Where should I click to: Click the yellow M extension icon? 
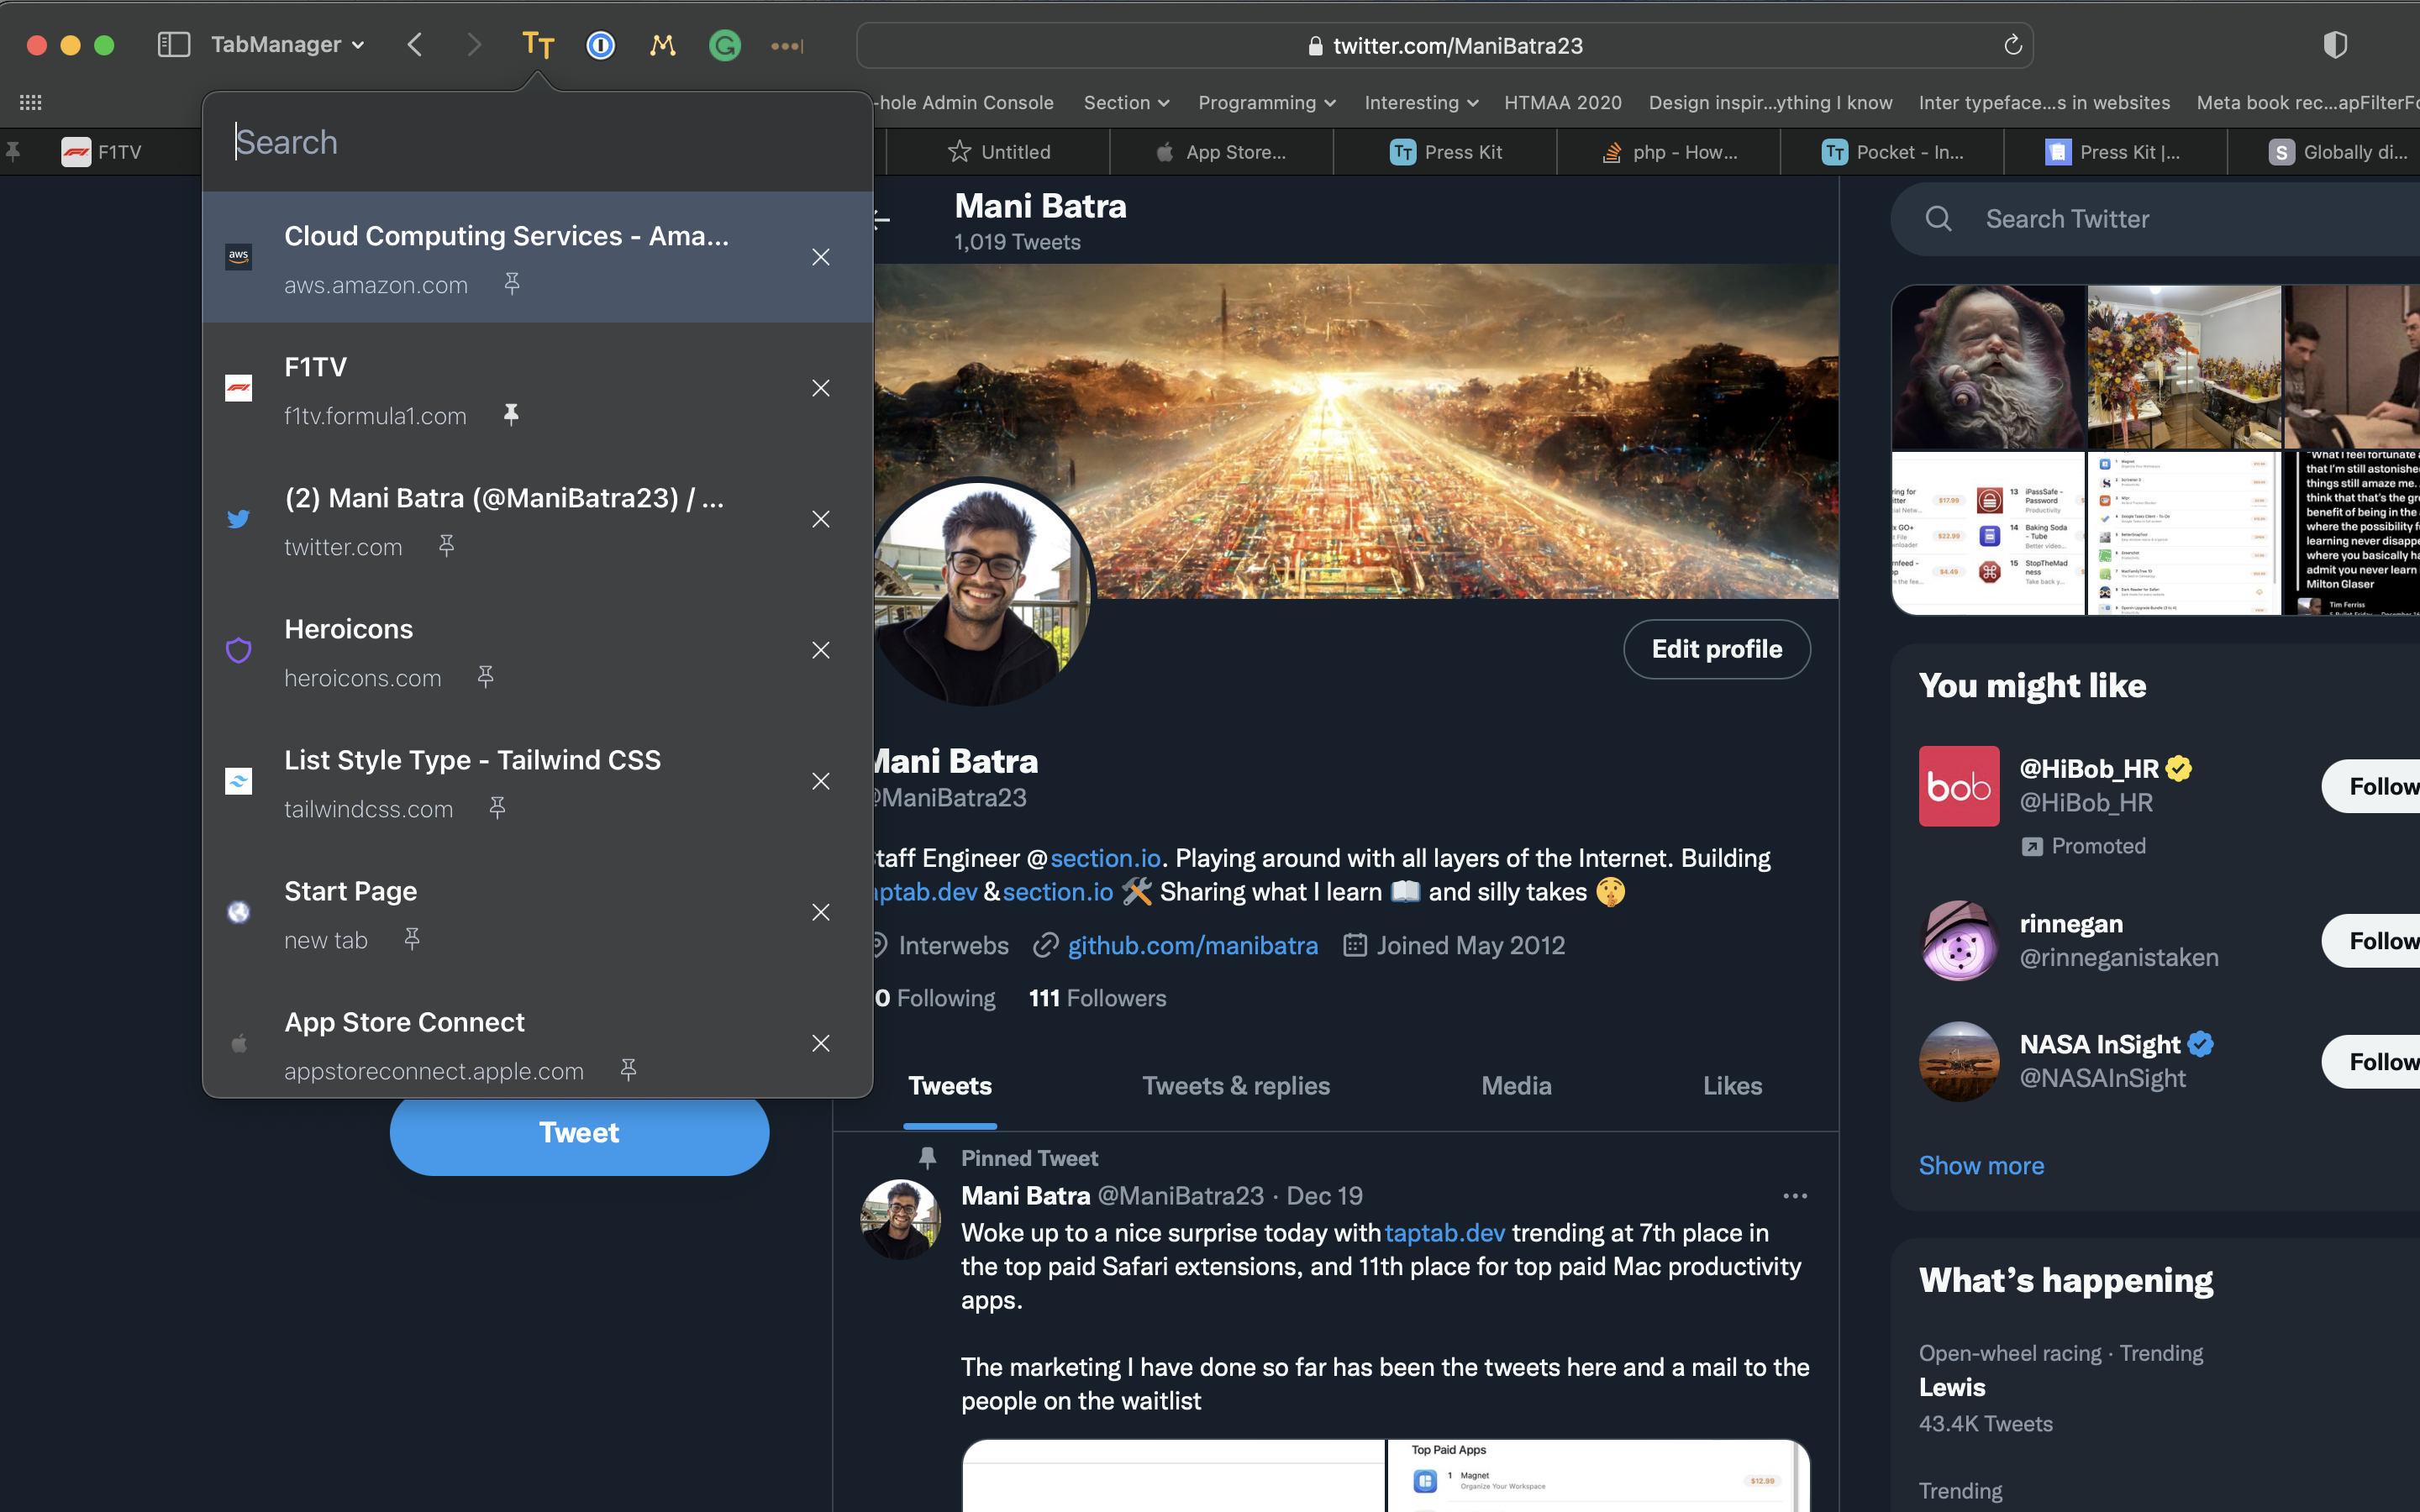click(662, 45)
